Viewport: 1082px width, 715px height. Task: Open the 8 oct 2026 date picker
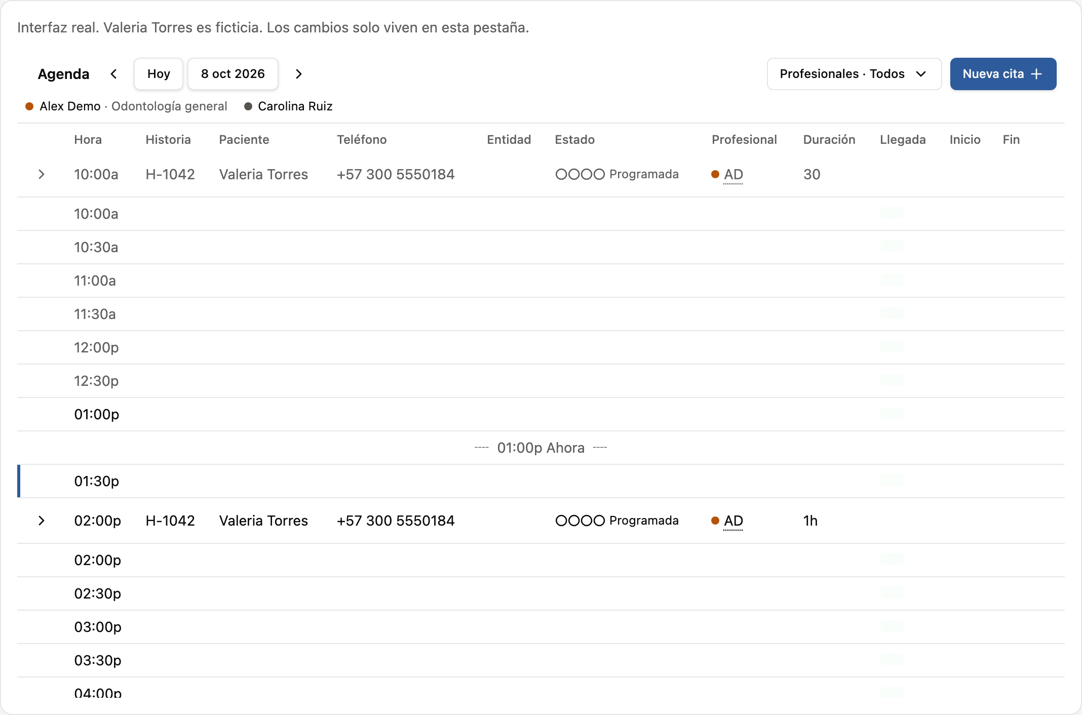point(233,74)
